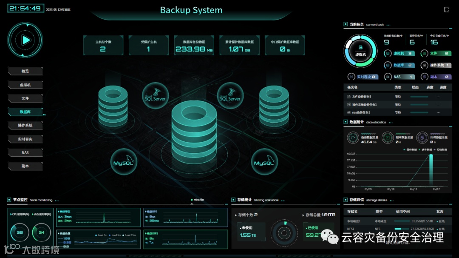This screenshot has width=459, height=258.
Task: Expand the 网络带宽 chart panel
Action: click(x=98, y=218)
